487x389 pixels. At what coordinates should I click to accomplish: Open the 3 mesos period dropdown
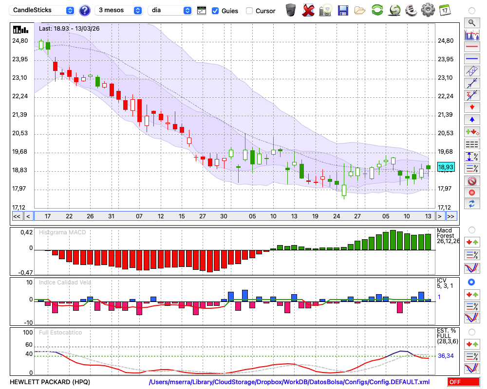pyautogui.click(x=120, y=10)
